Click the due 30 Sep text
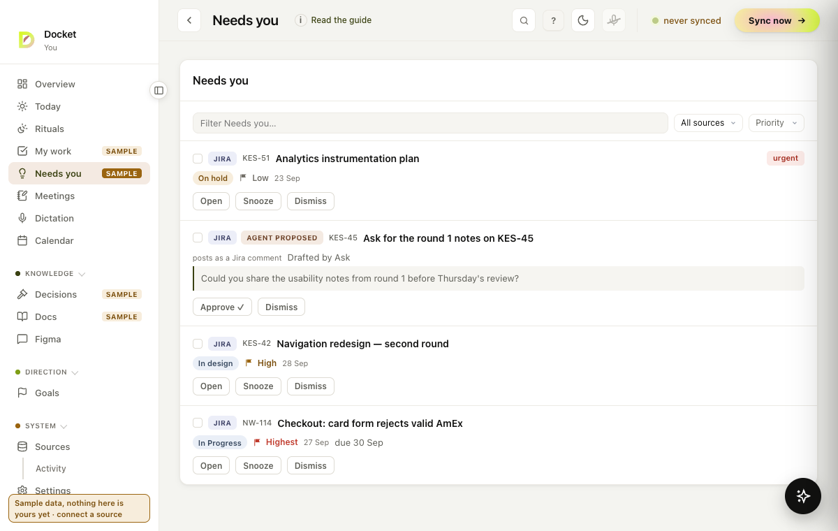This screenshot has height=531, width=838. [x=359, y=443]
